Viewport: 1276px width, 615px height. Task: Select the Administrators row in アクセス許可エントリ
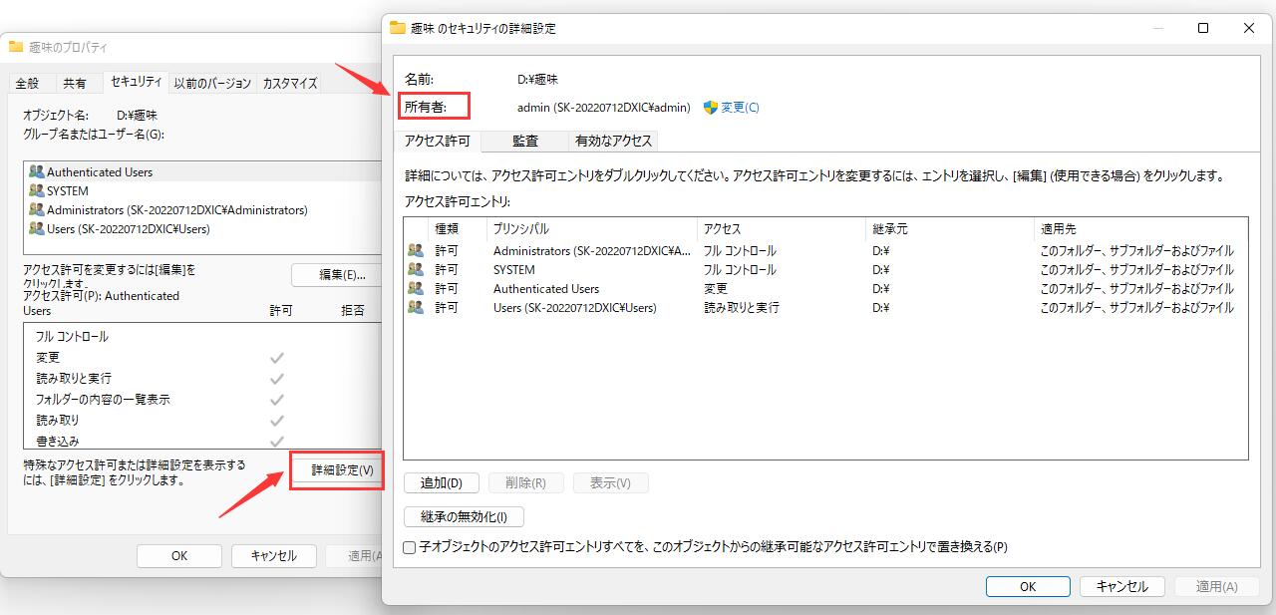coord(598,251)
